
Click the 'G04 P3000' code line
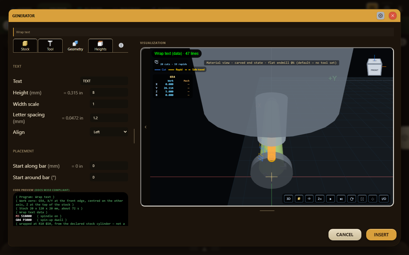(x=24, y=220)
